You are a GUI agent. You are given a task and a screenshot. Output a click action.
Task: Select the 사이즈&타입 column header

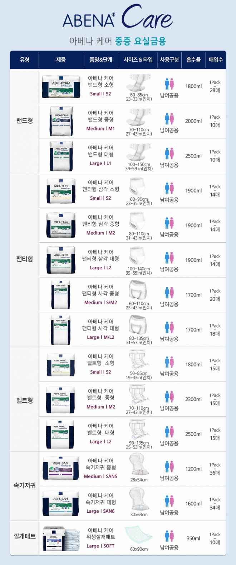138,60
